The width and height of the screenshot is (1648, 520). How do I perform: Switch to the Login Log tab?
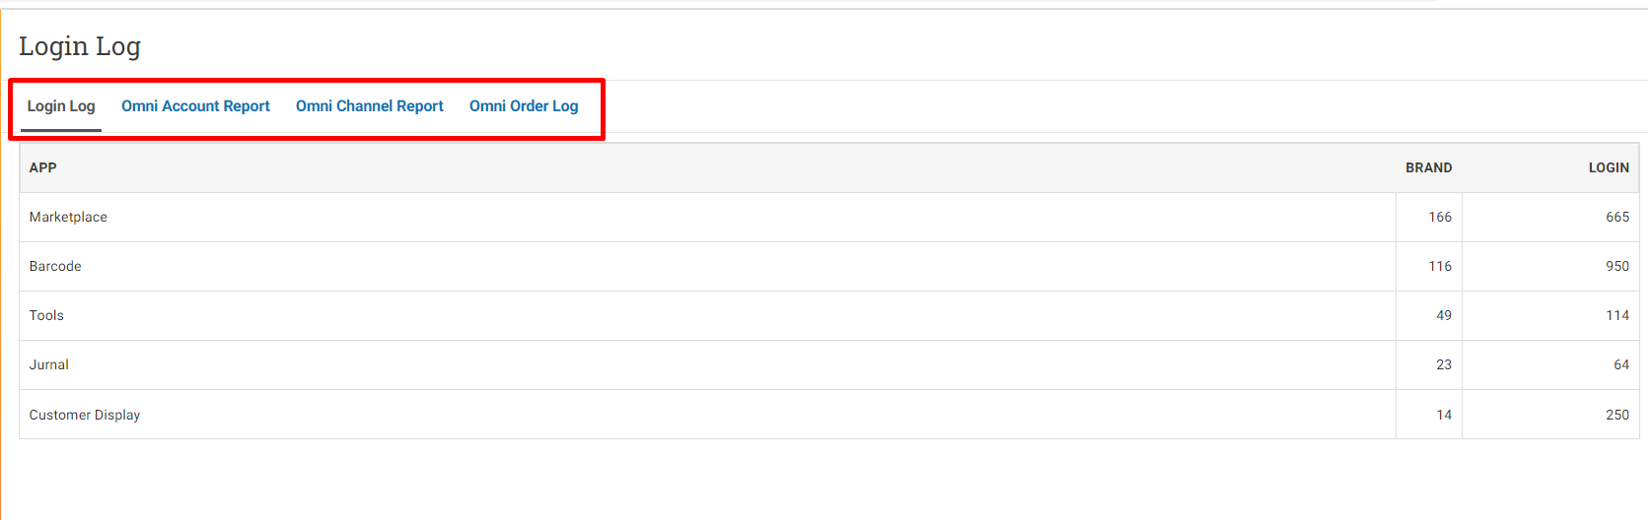61,106
